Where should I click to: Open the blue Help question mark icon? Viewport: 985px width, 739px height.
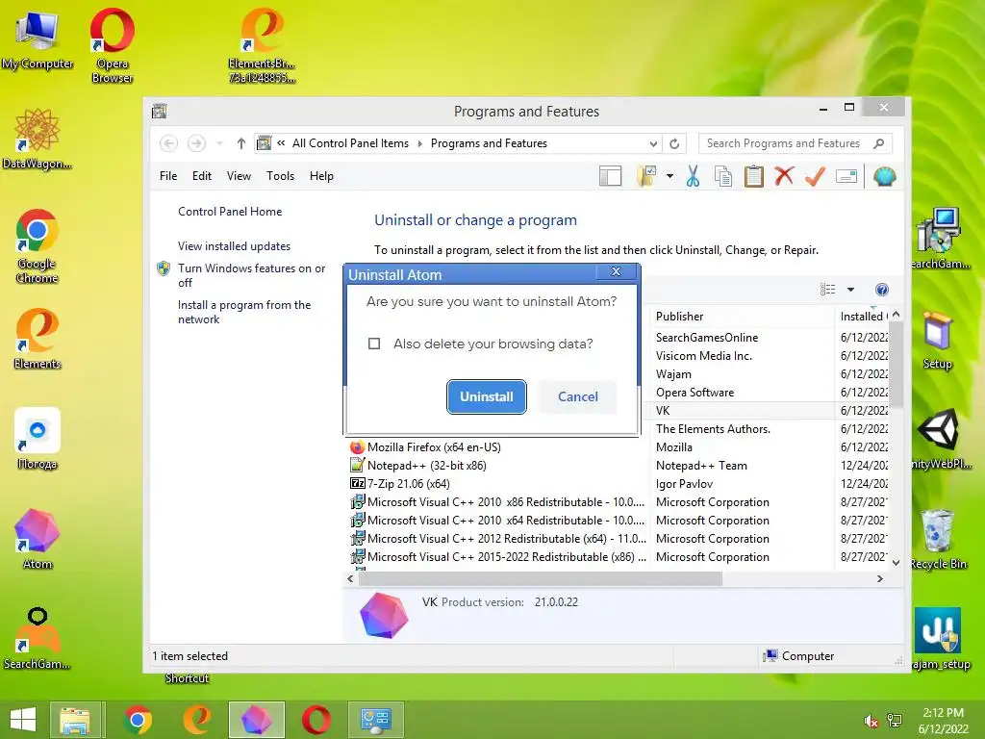(x=882, y=290)
